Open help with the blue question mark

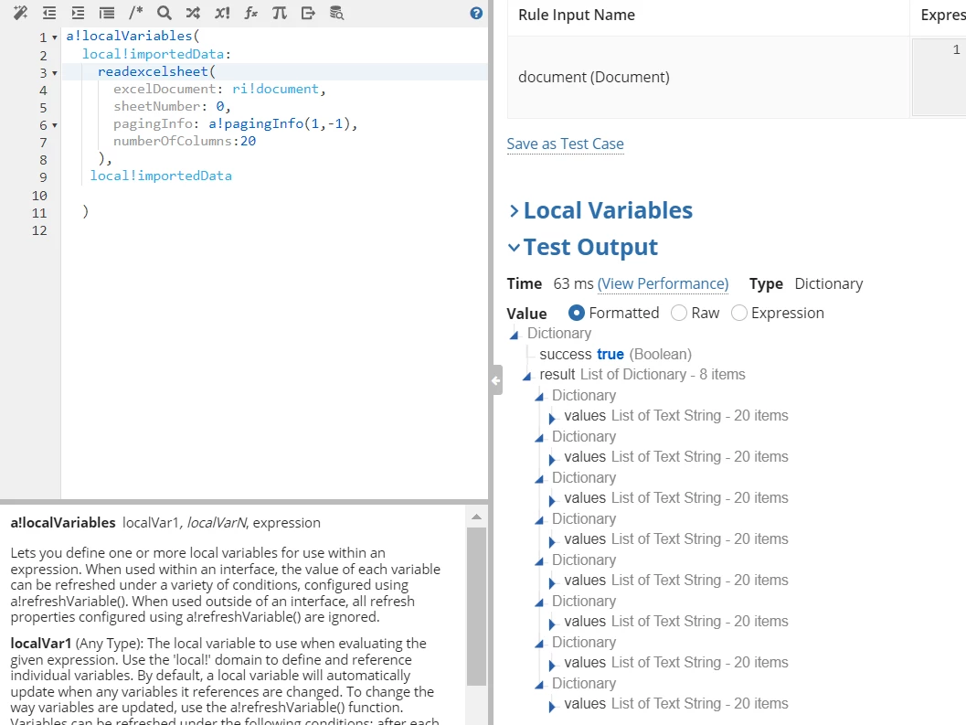click(476, 13)
